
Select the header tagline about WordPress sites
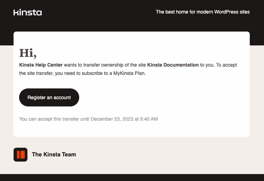(x=203, y=12)
